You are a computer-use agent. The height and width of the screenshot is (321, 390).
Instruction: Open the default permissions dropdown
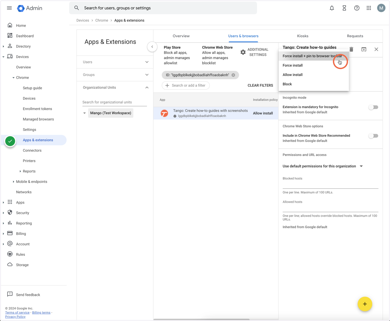pyautogui.click(x=323, y=166)
